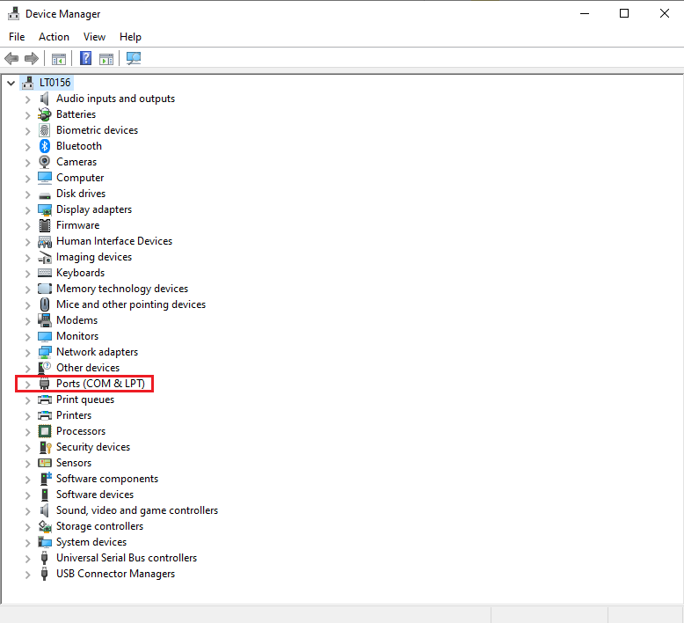Image resolution: width=684 pixels, height=623 pixels.
Task: Collapse the LT0156 root node chevron
Action: point(11,83)
